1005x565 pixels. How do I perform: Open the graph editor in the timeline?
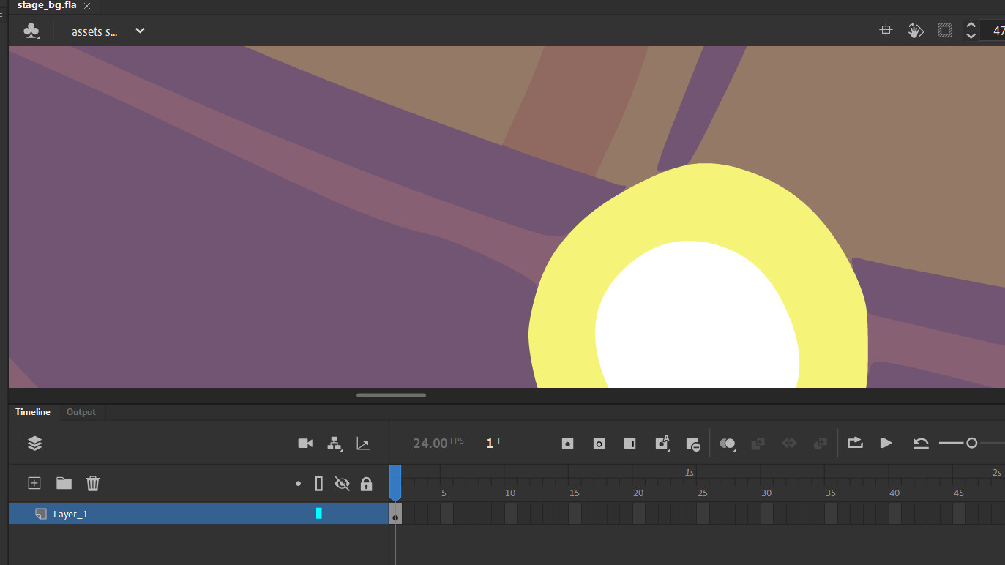point(364,443)
